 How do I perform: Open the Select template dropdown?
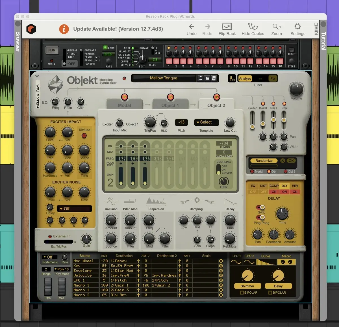point(206,122)
